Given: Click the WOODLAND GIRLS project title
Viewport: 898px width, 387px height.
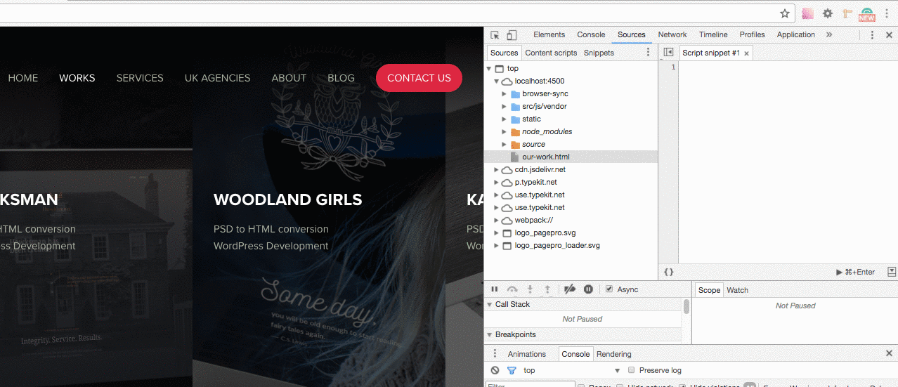Looking at the screenshot, I should pos(287,199).
